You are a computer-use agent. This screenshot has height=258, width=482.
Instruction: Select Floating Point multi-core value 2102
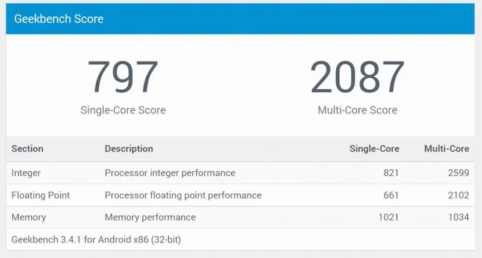point(459,195)
